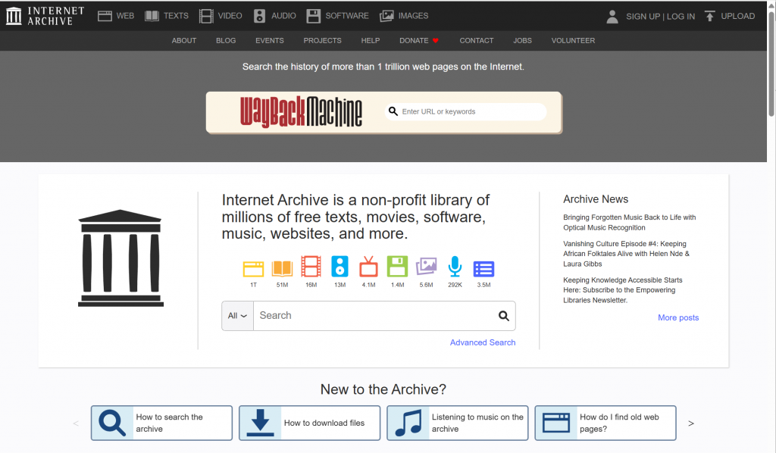
Task: Click the Wayback Machine logo
Action: pyautogui.click(x=301, y=112)
